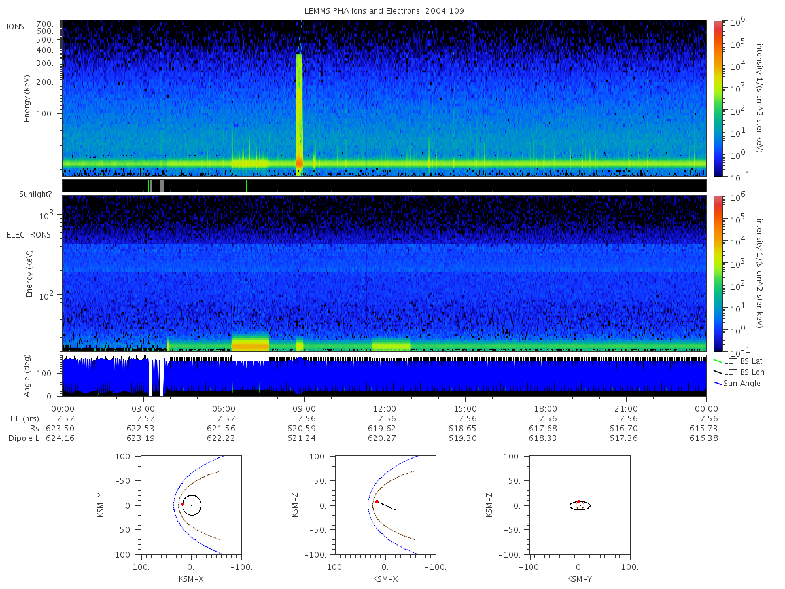The height and width of the screenshot is (589, 785).
Task: Click the 09:00 time tick label
Action: pyautogui.click(x=305, y=408)
